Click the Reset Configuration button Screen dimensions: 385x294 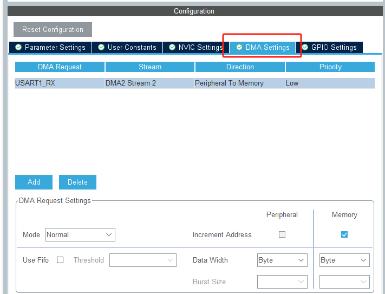(x=53, y=29)
